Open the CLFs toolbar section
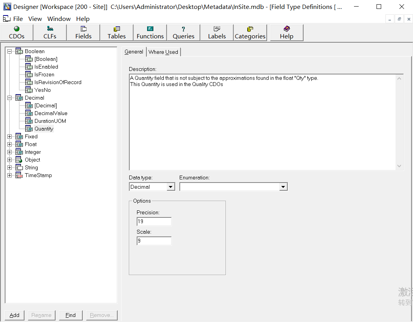413x322 pixels. pyautogui.click(x=50, y=33)
